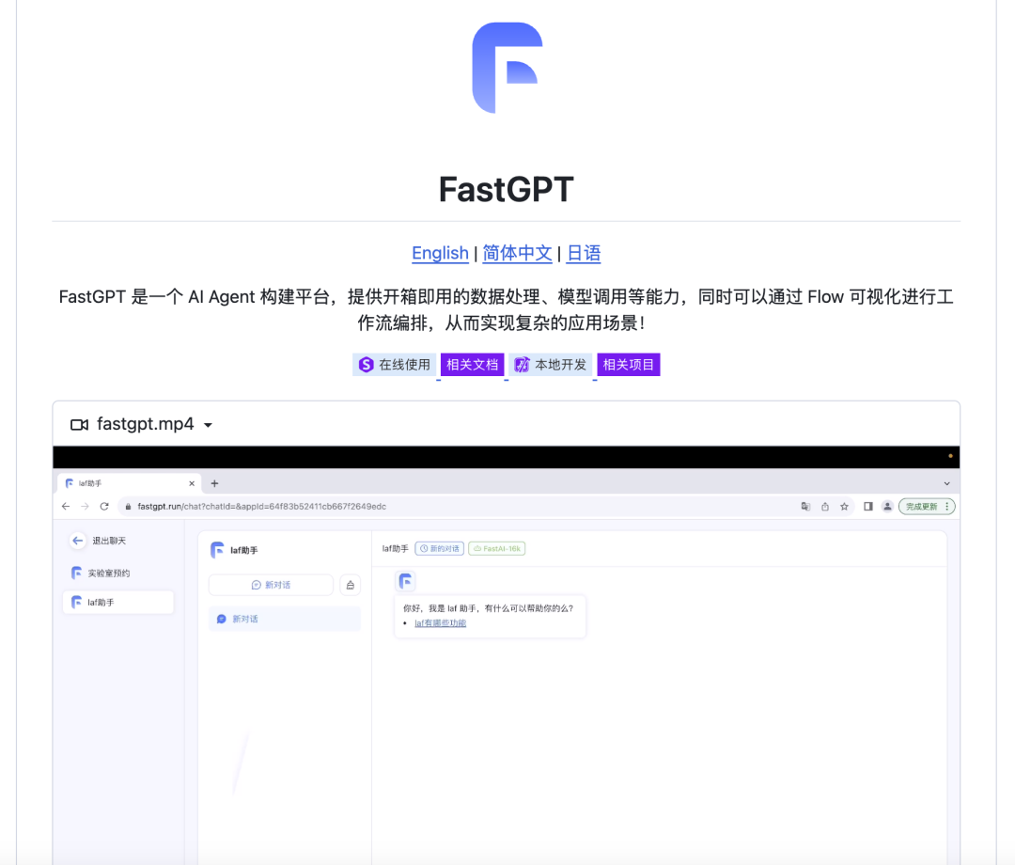The image size is (1015, 865).
Task: Click the laf助手 title in the chat header
Action: (395, 548)
